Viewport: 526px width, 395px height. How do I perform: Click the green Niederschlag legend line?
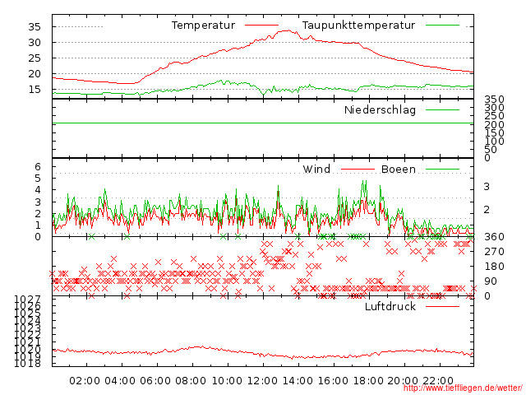[442, 109]
